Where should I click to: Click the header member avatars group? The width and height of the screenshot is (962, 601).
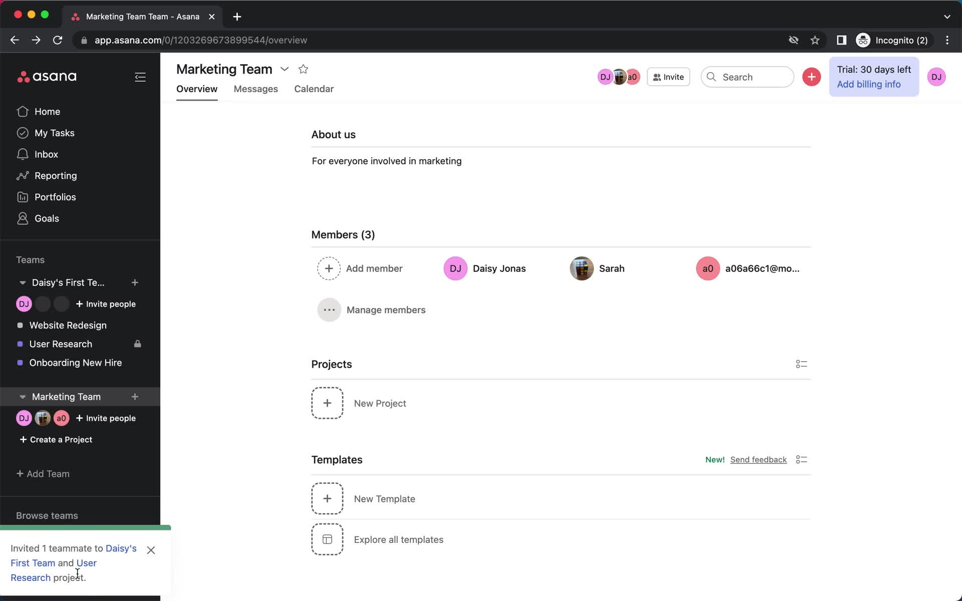coord(619,77)
